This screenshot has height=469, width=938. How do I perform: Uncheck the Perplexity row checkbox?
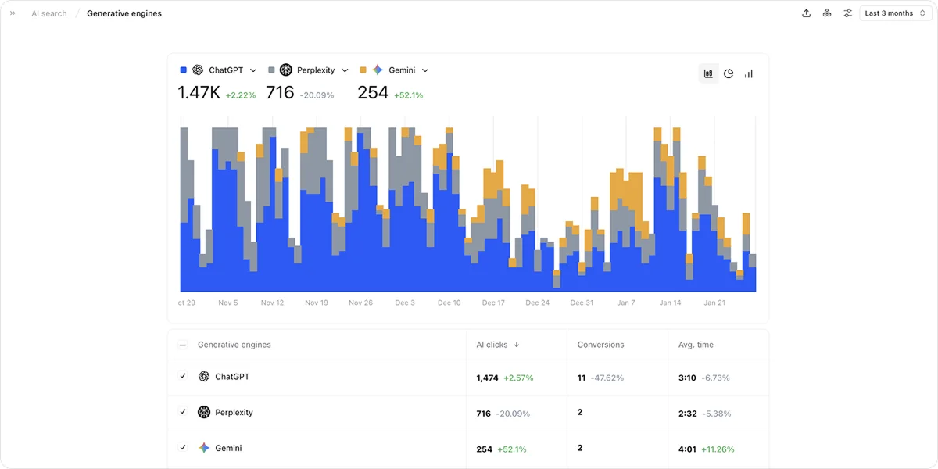(183, 412)
